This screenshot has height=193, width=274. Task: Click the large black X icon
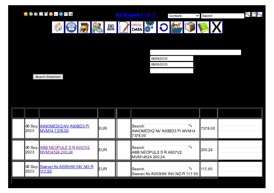216,27
